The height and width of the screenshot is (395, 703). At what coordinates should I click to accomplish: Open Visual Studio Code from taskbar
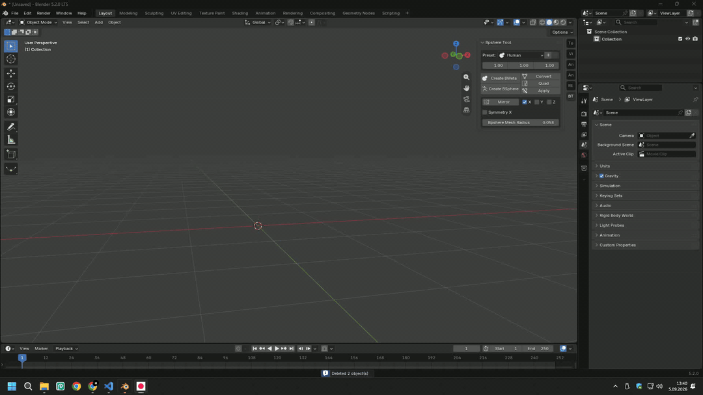click(x=109, y=386)
